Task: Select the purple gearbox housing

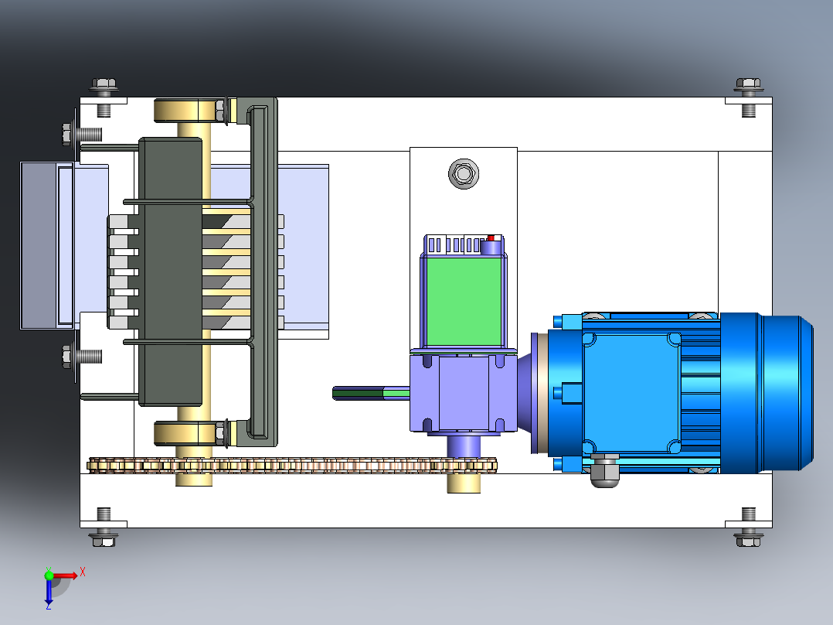Action: [464, 392]
